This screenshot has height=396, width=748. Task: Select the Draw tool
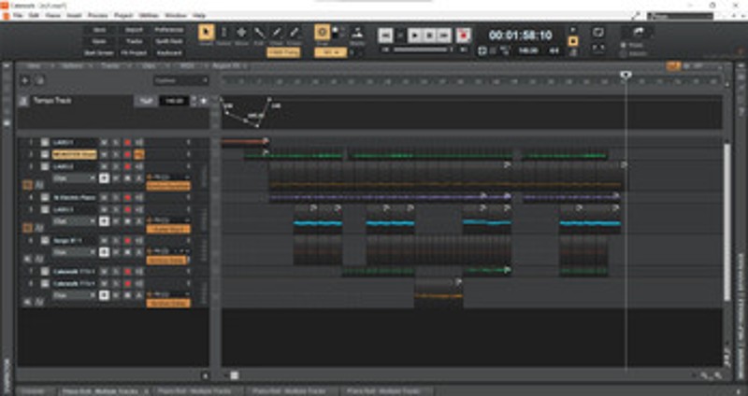277,33
